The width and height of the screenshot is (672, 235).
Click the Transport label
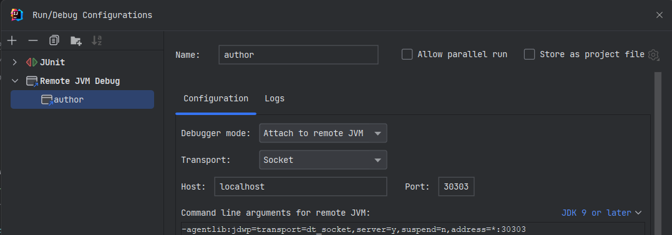click(x=206, y=160)
